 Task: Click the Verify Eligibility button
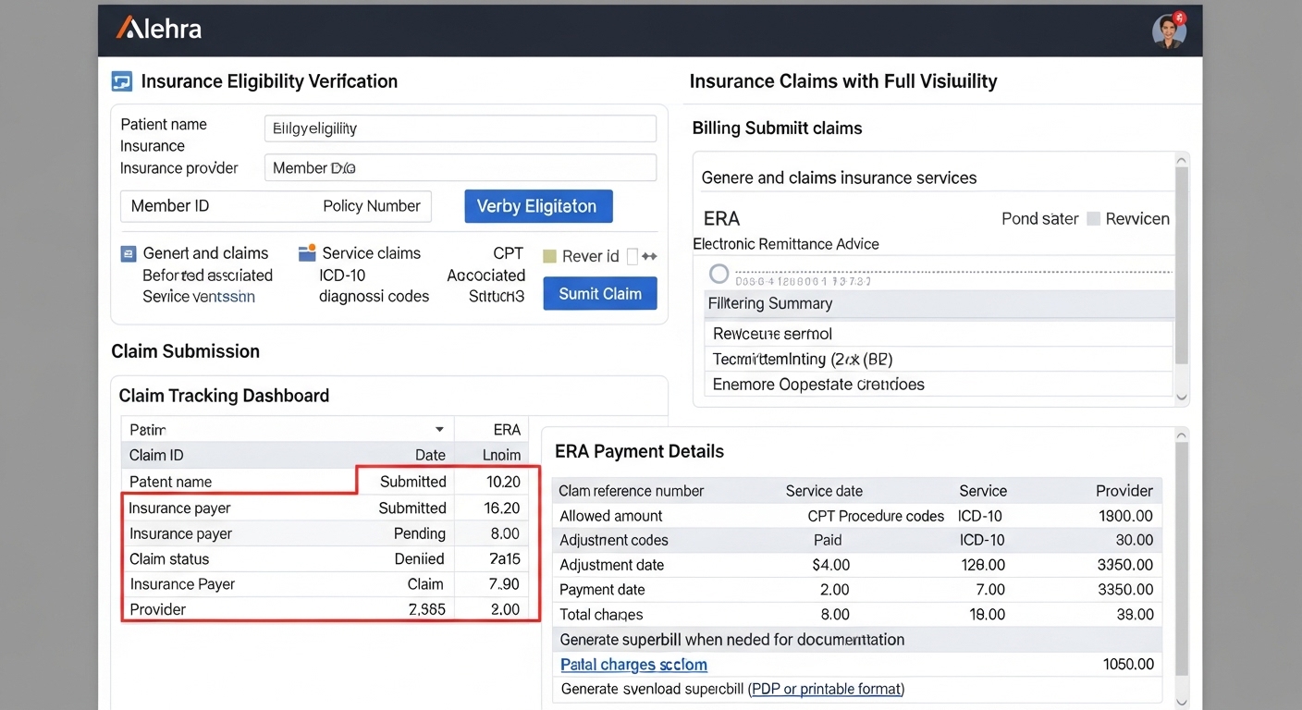coord(537,206)
